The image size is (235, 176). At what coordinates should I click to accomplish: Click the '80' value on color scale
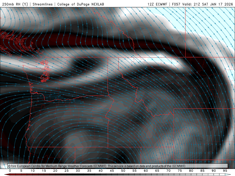(191, 171)
